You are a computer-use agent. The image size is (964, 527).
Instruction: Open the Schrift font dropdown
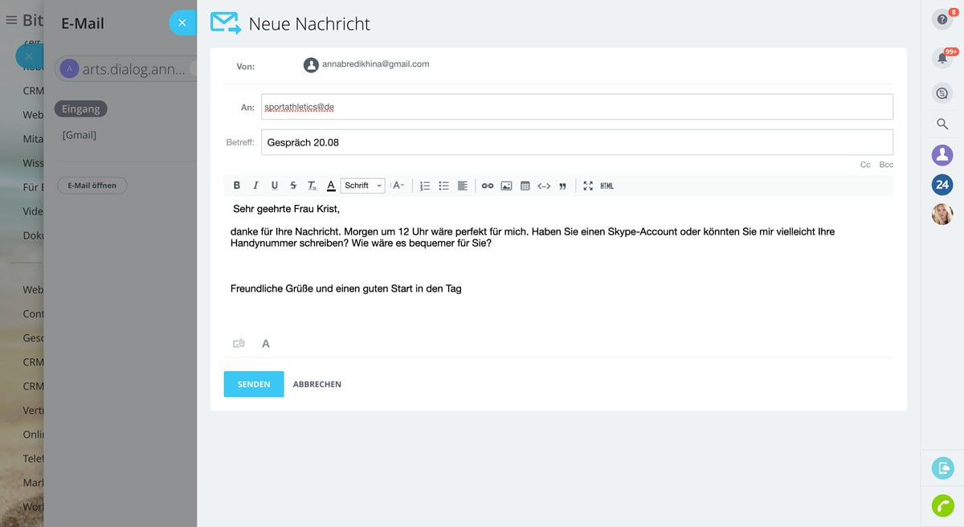362,186
